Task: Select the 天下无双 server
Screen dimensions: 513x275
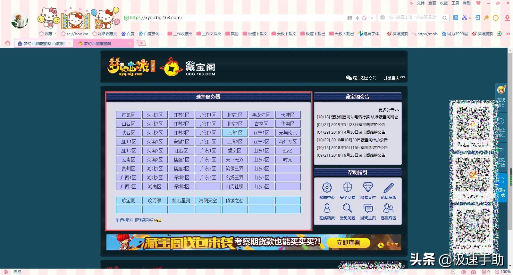Action: [x=235, y=160]
